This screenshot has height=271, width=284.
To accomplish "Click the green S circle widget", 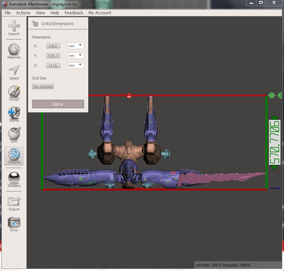I will (x=271, y=95).
